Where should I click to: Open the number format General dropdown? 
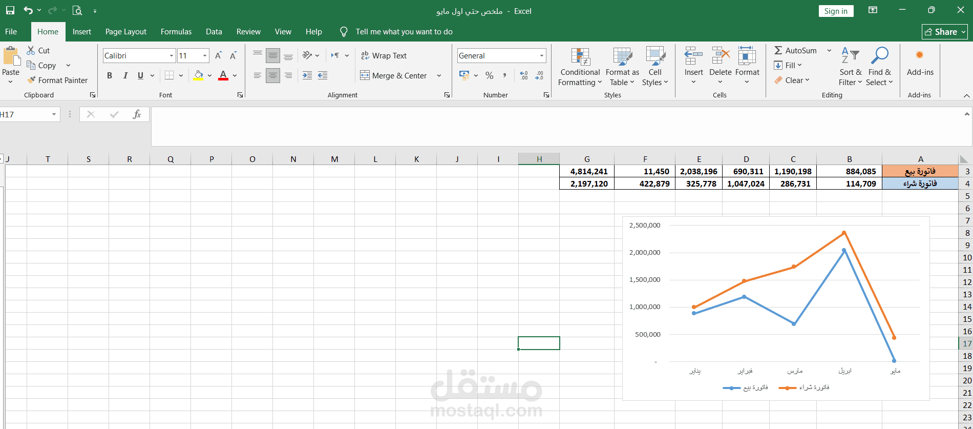(x=541, y=55)
